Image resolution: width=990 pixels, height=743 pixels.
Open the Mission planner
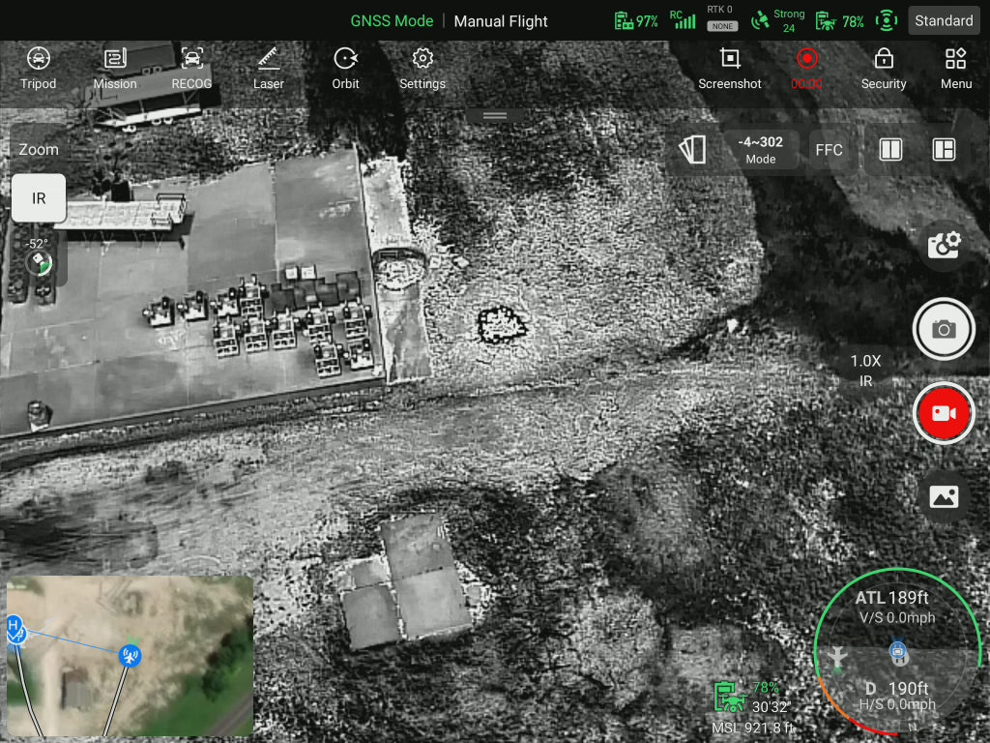115,68
